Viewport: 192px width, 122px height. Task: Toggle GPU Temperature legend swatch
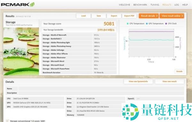147,24
